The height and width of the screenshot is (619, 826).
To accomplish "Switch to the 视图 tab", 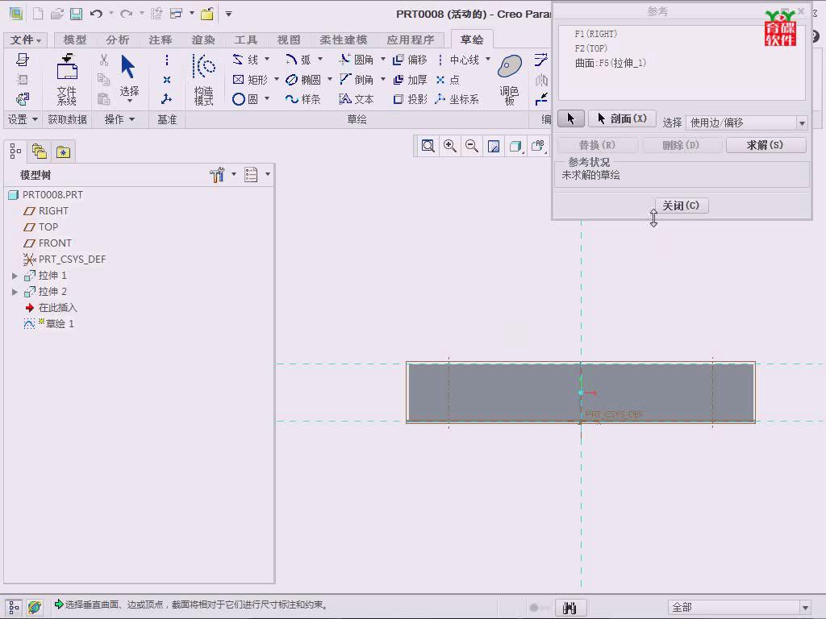I will (x=289, y=39).
